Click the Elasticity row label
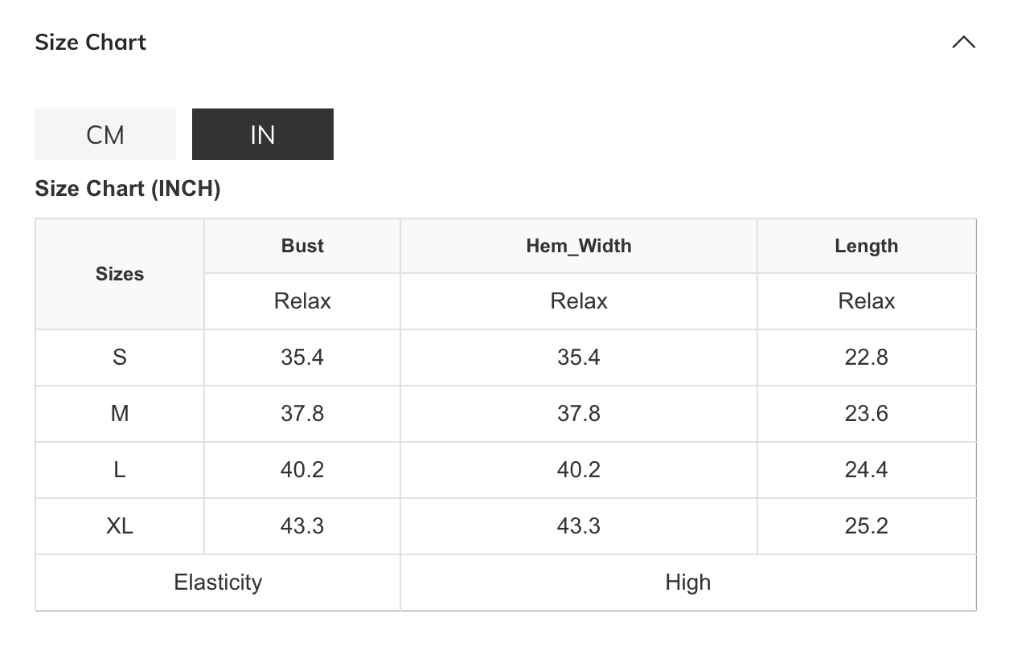 point(218,582)
